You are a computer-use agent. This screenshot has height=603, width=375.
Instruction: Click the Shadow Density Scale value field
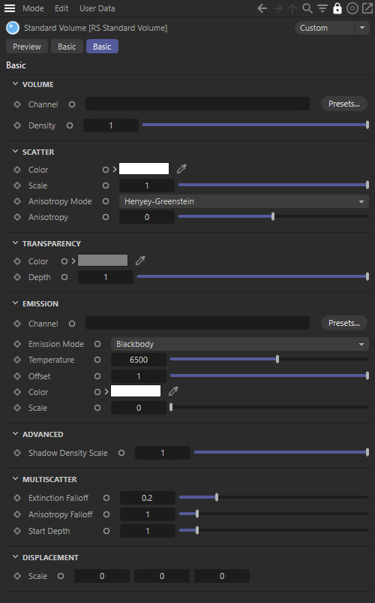tap(163, 453)
